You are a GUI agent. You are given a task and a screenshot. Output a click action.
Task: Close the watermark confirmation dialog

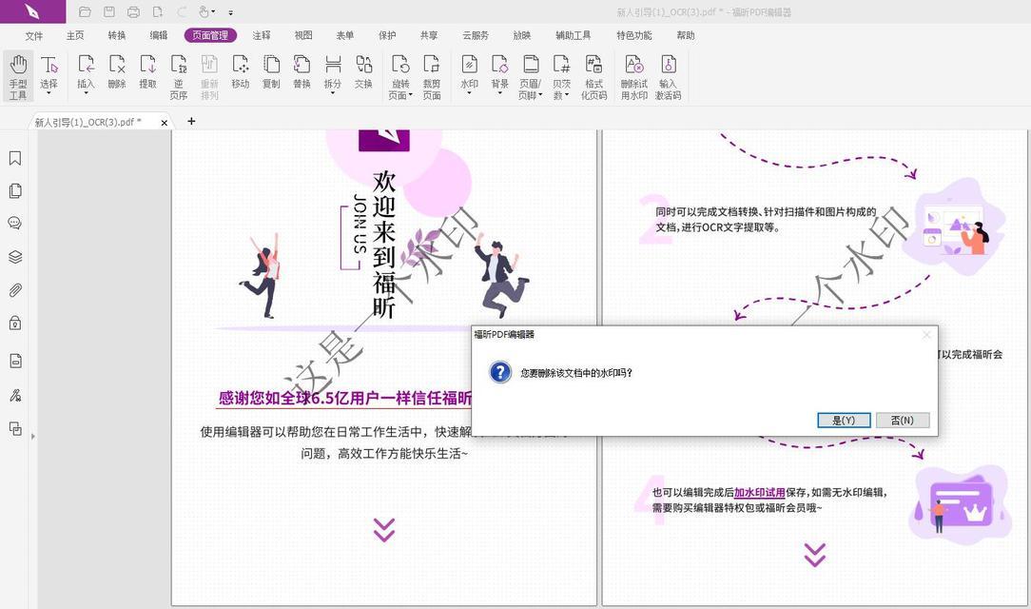(926, 335)
